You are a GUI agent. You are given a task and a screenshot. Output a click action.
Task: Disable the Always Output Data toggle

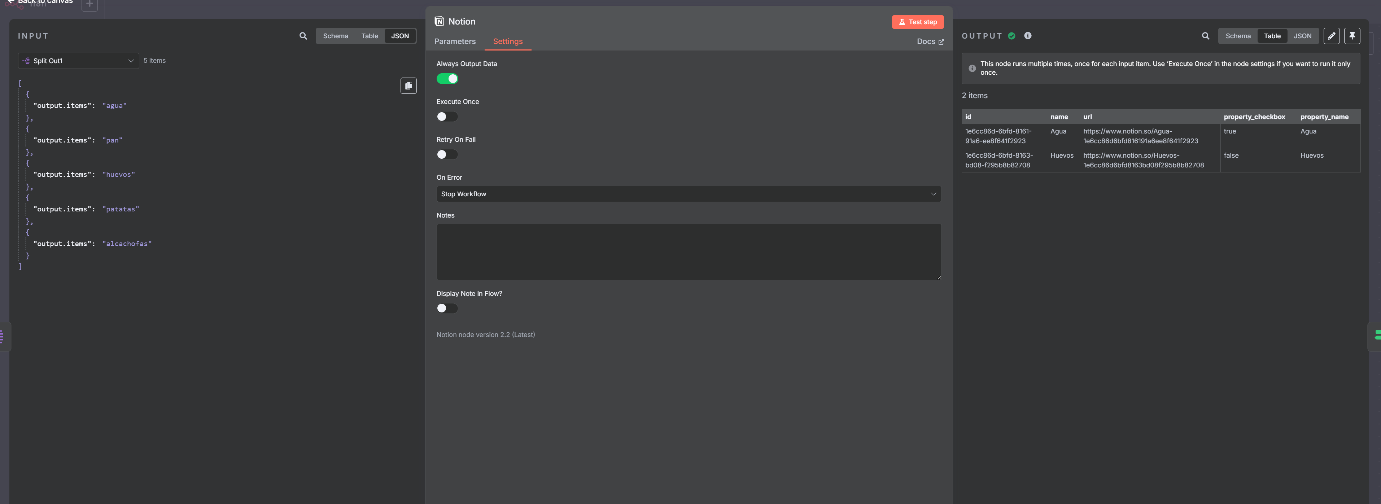click(447, 79)
